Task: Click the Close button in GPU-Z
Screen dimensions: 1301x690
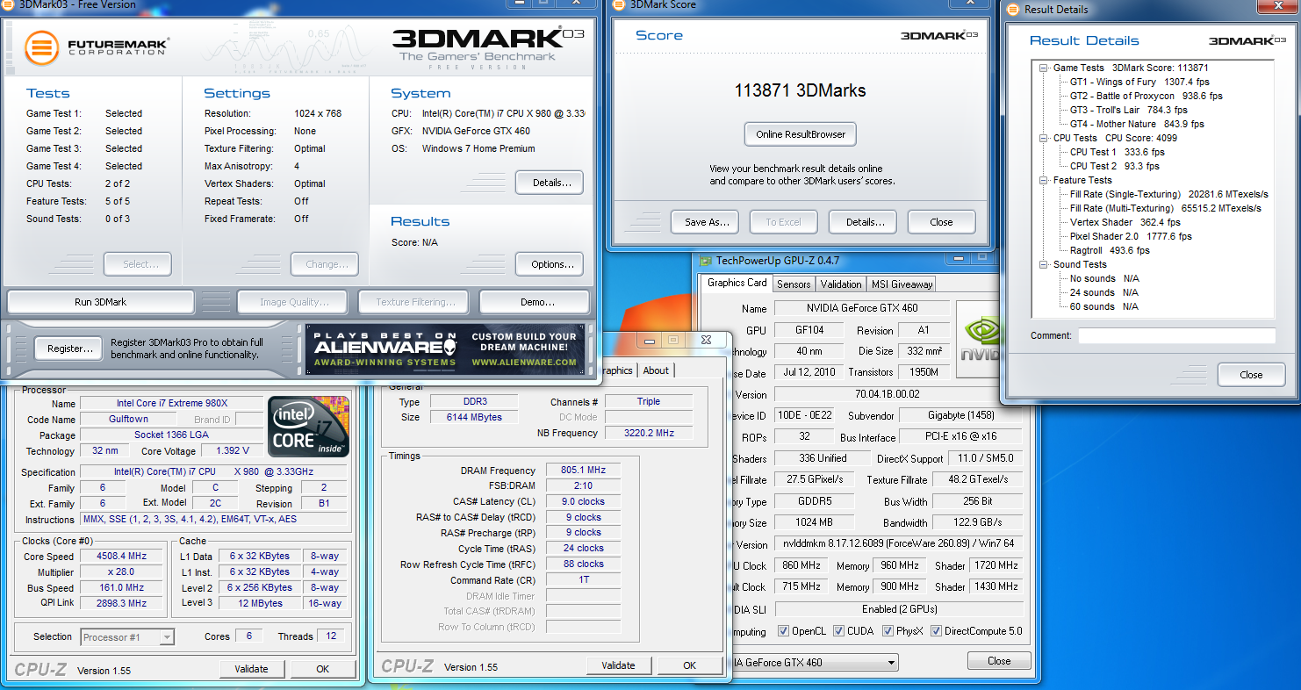Action: tap(999, 661)
